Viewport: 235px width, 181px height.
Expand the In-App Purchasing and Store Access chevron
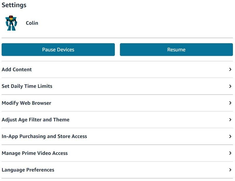coord(230,136)
